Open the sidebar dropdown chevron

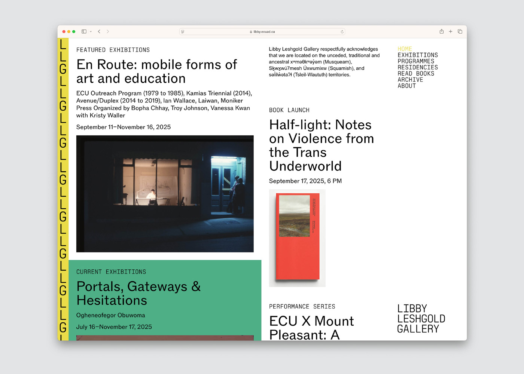[x=91, y=32]
